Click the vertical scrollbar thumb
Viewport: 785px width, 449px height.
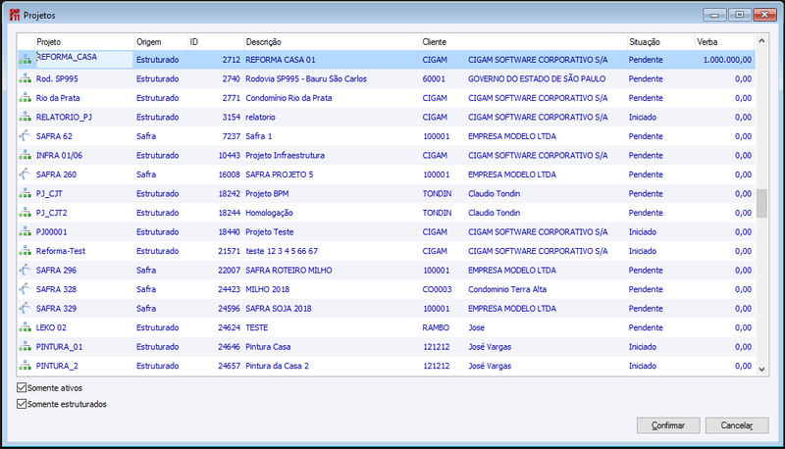tap(761, 204)
